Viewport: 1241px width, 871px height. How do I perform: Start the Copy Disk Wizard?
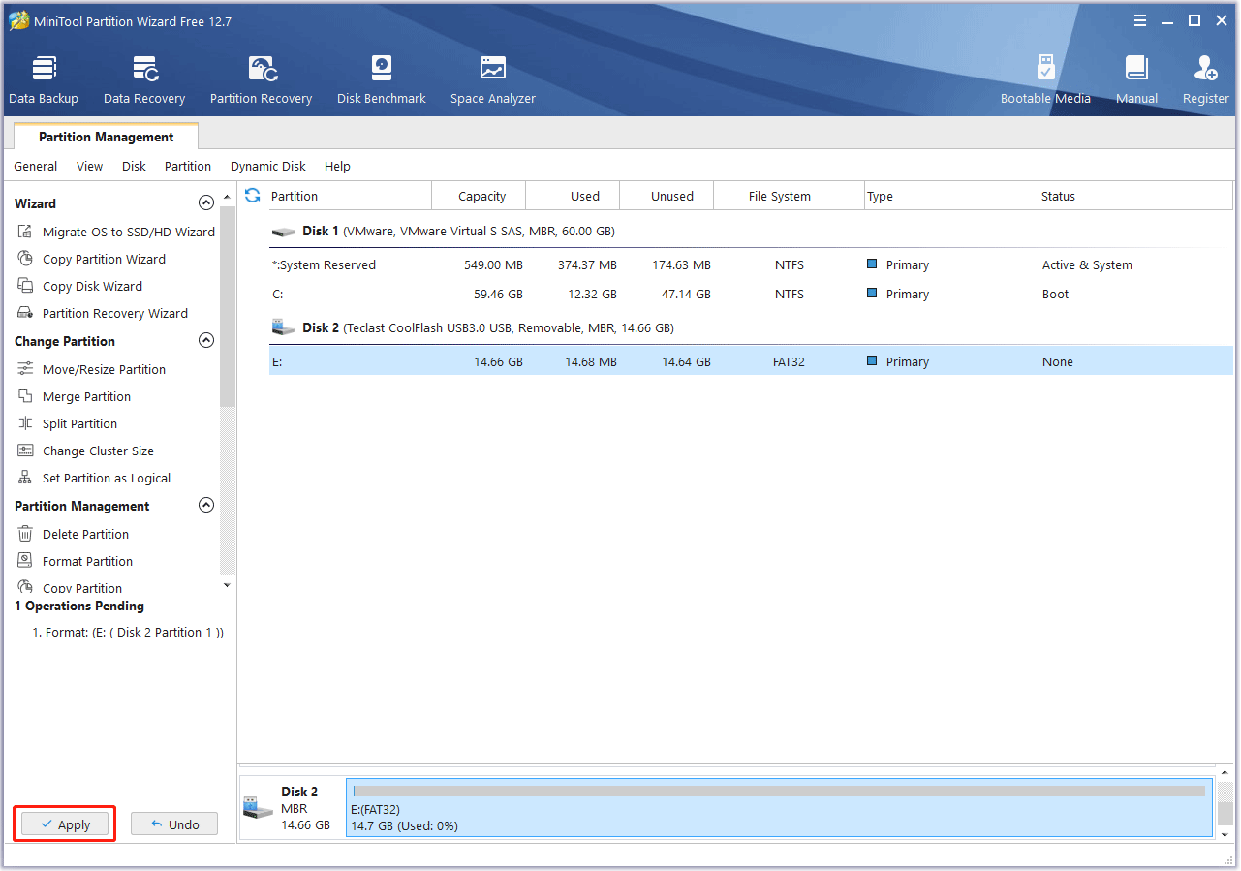coord(80,286)
